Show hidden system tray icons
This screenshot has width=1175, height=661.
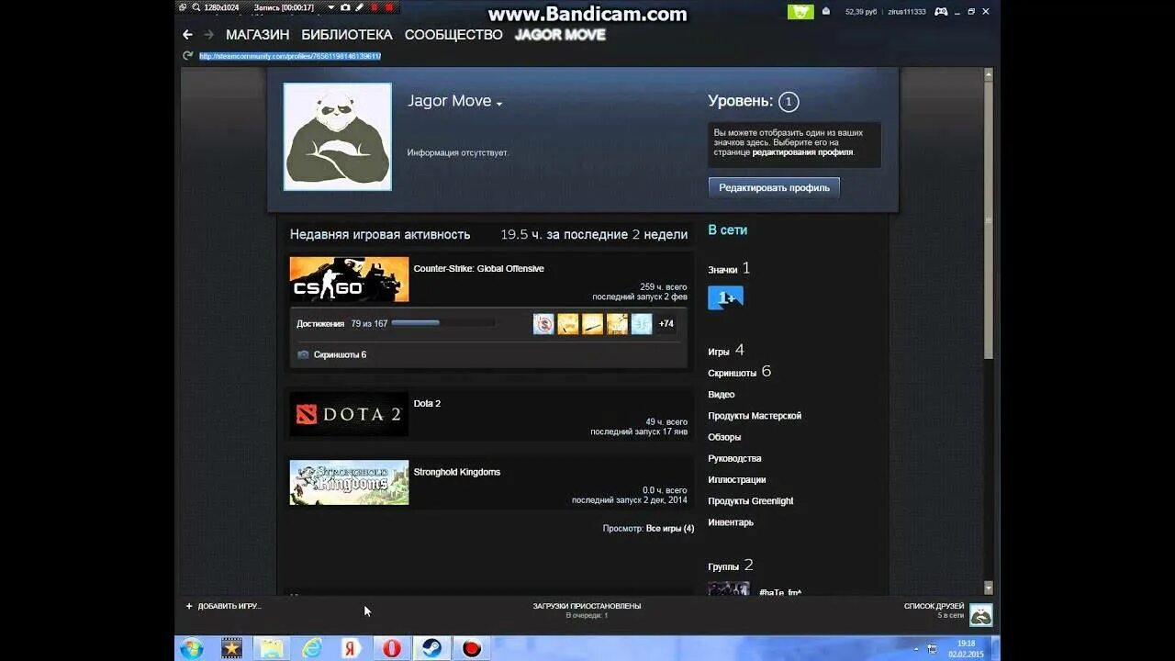pos(916,648)
